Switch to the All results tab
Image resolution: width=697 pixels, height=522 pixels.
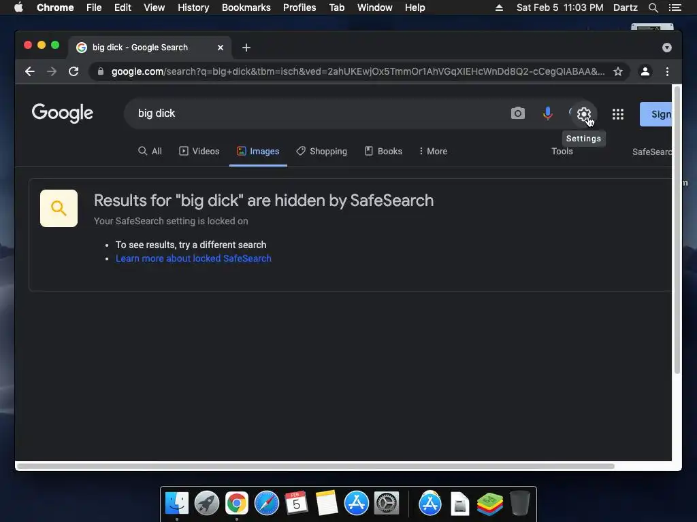(x=150, y=152)
